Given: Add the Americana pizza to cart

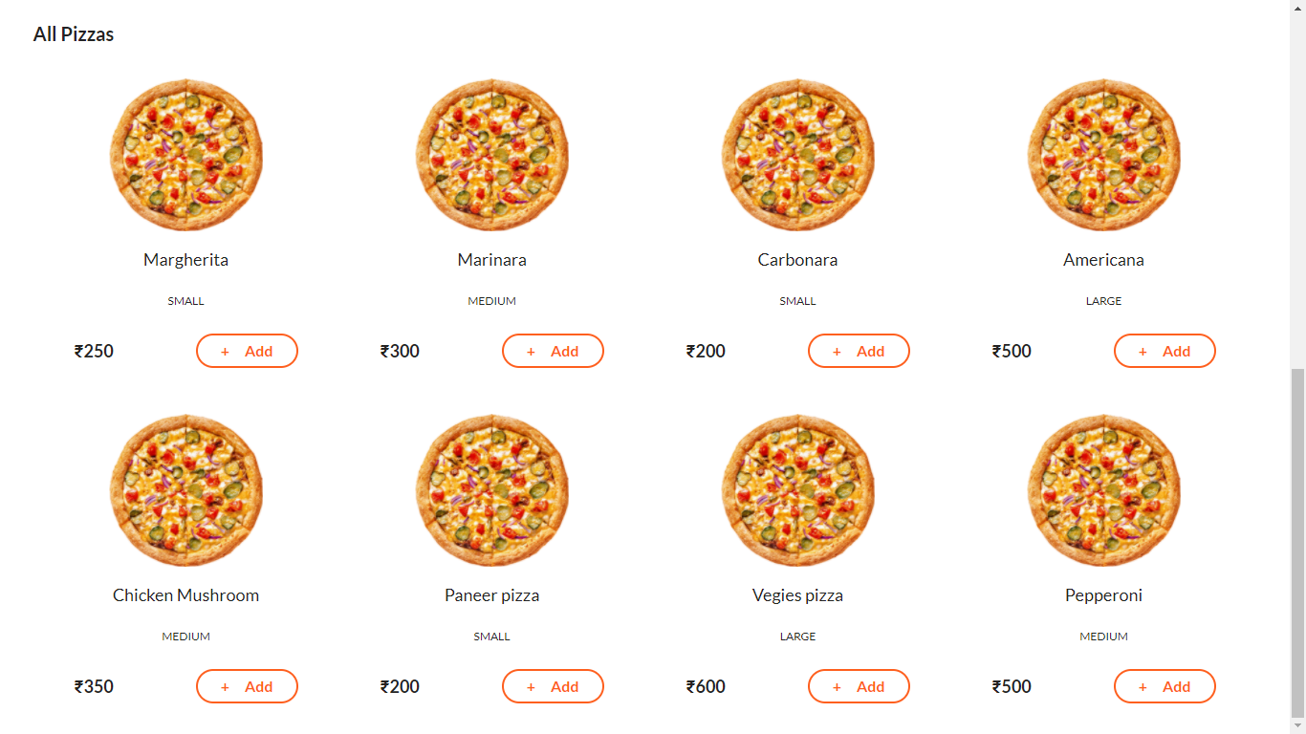Looking at the screenshot, I should (x=1165, y=351).
